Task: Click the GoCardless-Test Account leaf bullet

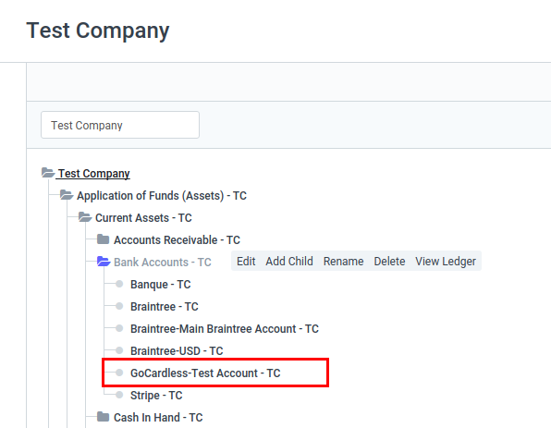Action: click(119, 373)
